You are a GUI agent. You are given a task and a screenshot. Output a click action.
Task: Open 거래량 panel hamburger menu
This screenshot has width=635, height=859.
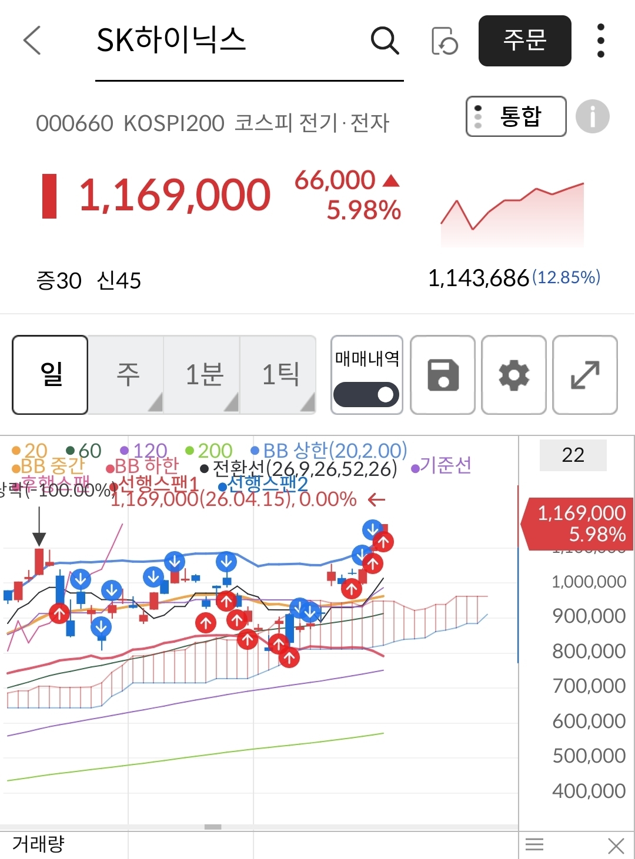(x=534, y=845)
